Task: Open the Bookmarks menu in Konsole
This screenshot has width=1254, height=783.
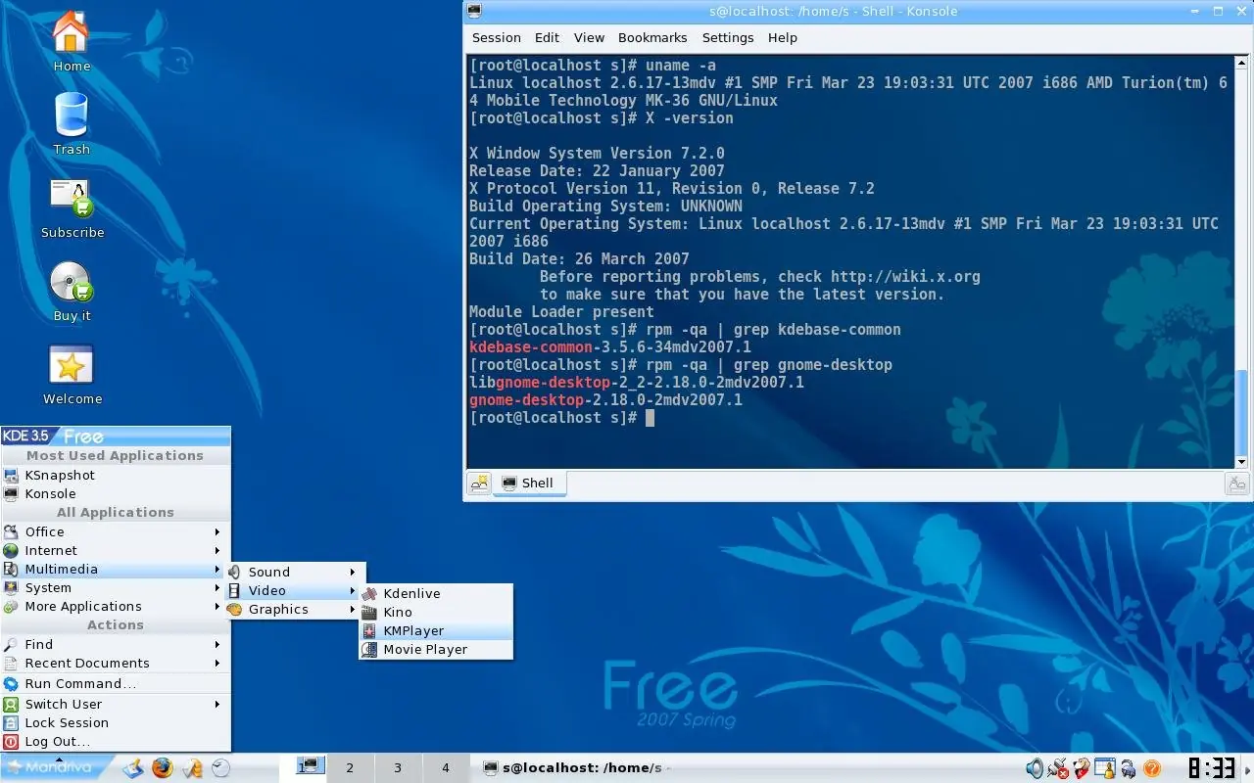Action: point(652,37)
